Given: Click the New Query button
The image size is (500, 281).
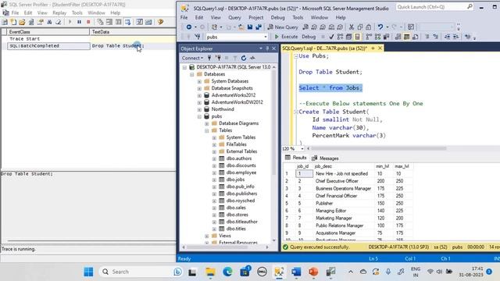Looking at the screenshot, I should pyautogui.click(x=283, y=27).
